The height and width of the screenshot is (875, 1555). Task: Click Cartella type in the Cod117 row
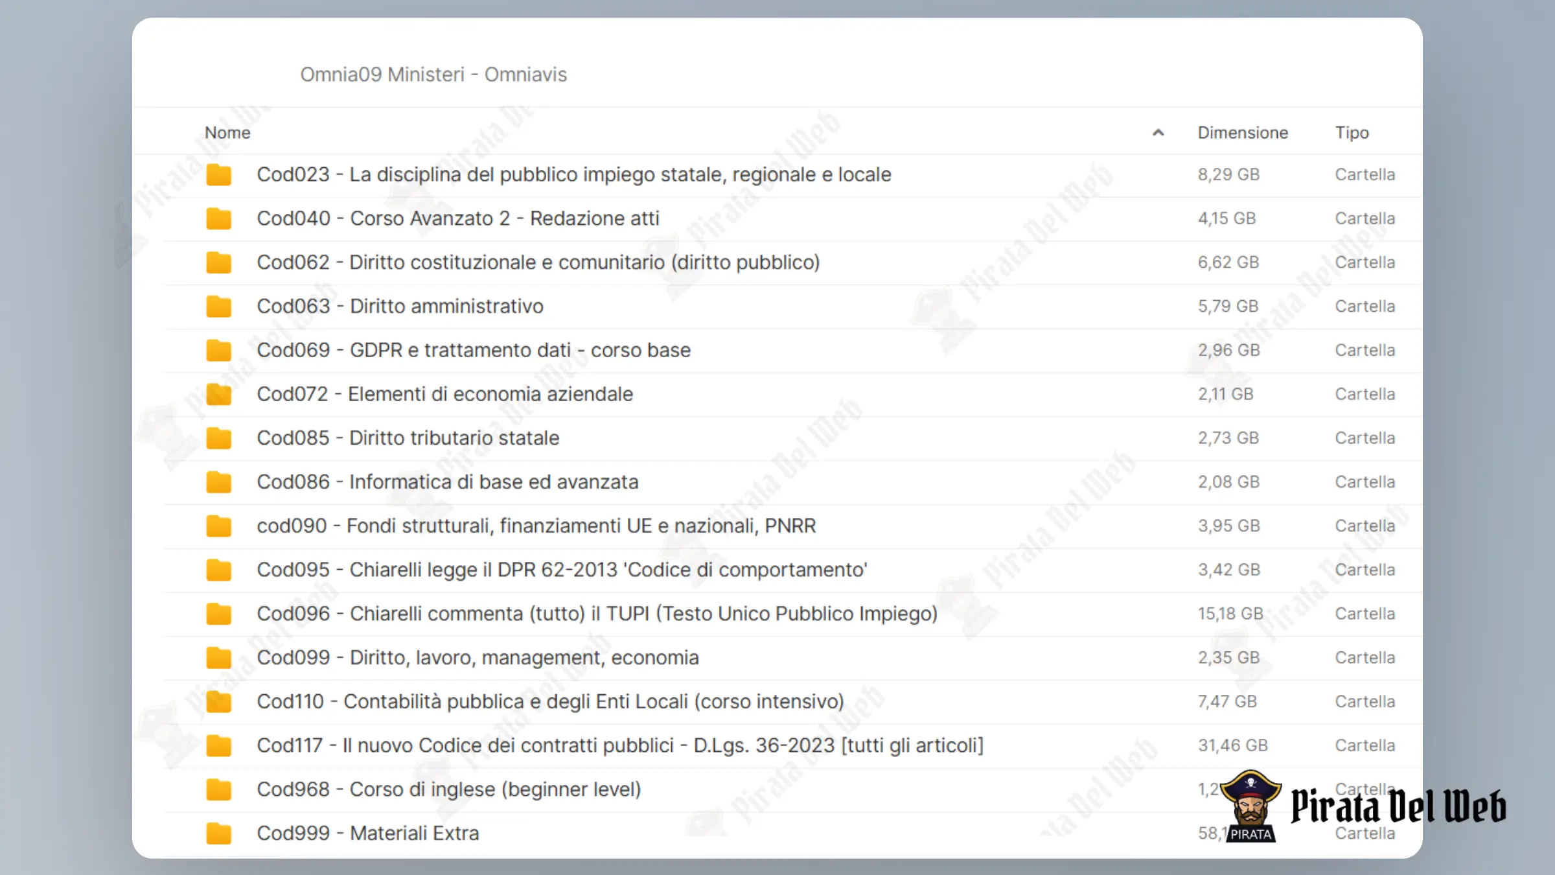coord(1365,745)
